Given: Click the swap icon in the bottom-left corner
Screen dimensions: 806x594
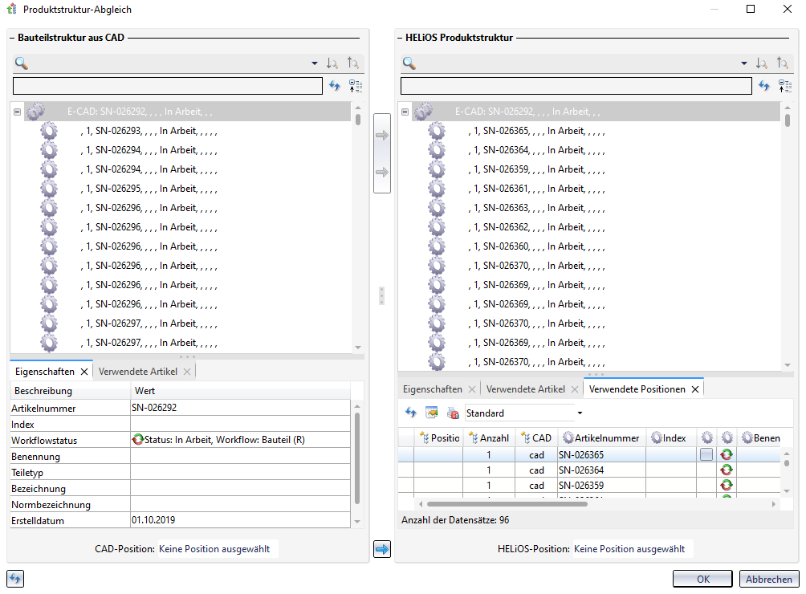Looking at the screenshot, I should (14, 578).
